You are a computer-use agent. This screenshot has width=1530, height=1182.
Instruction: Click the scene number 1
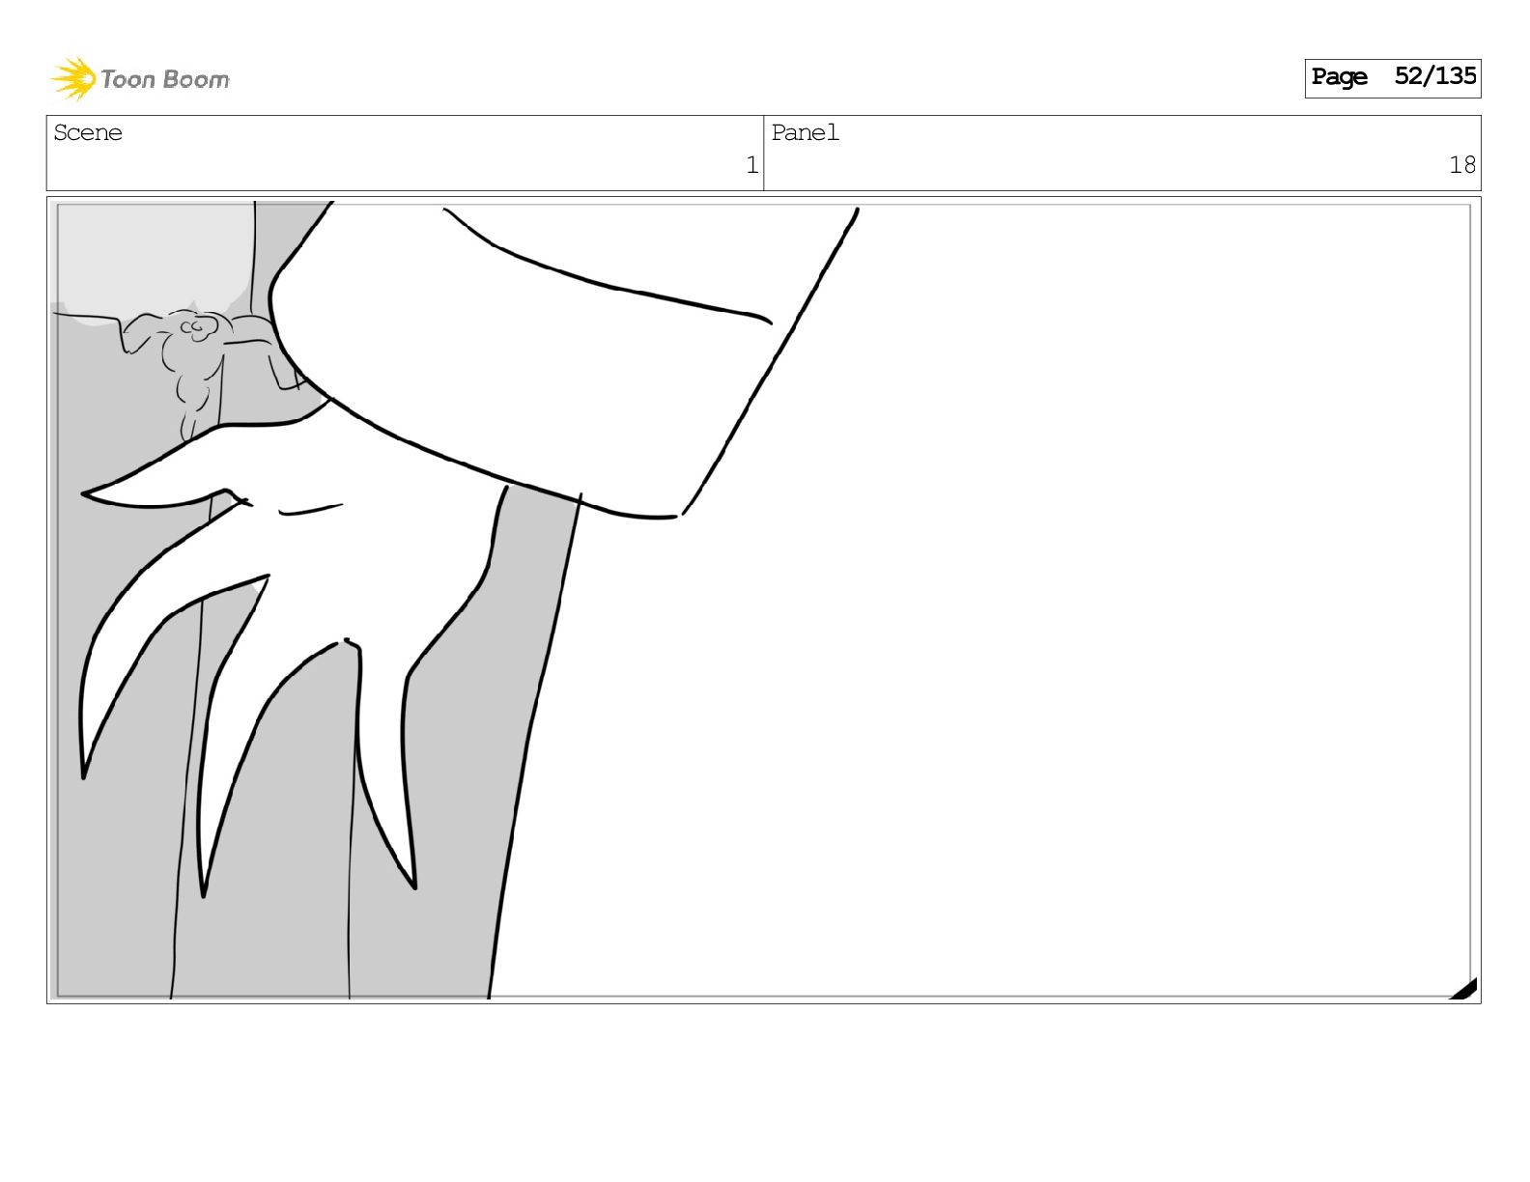(751, 165)
